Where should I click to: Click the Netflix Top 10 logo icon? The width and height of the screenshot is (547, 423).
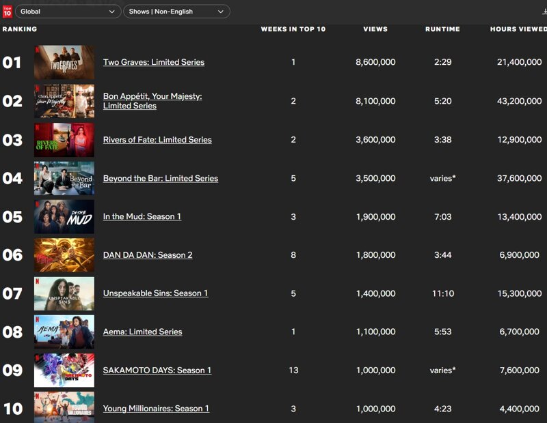coord(7,12)
